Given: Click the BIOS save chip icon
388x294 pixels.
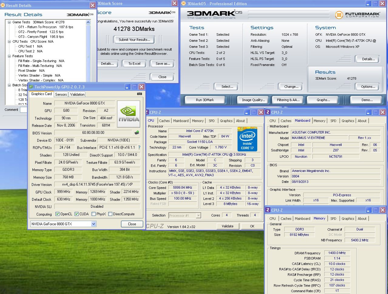Looking at the screenshot, I should (x=137, y=133).
